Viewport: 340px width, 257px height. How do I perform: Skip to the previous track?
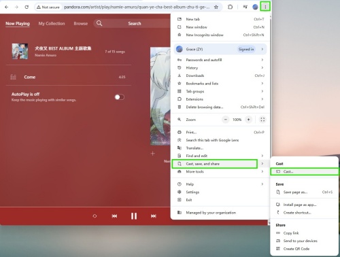pyautogui.click(x=114, y=216)
